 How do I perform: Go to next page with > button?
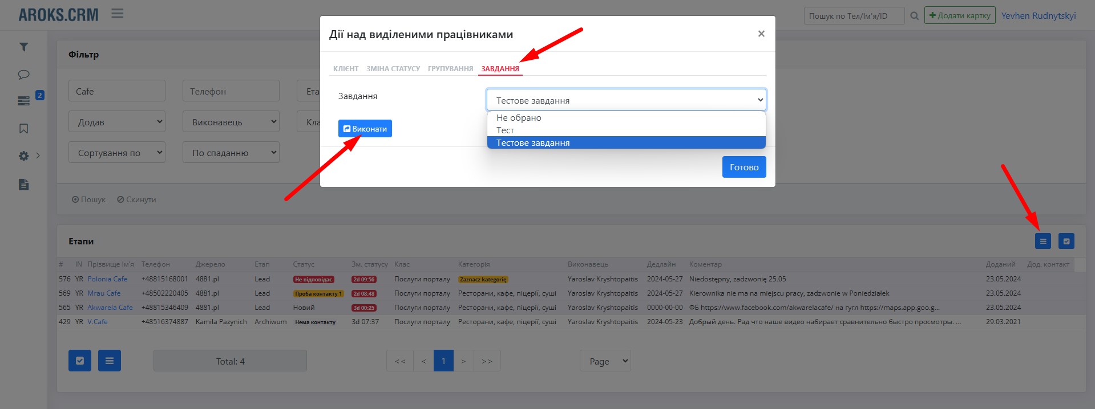coord(463,361)
